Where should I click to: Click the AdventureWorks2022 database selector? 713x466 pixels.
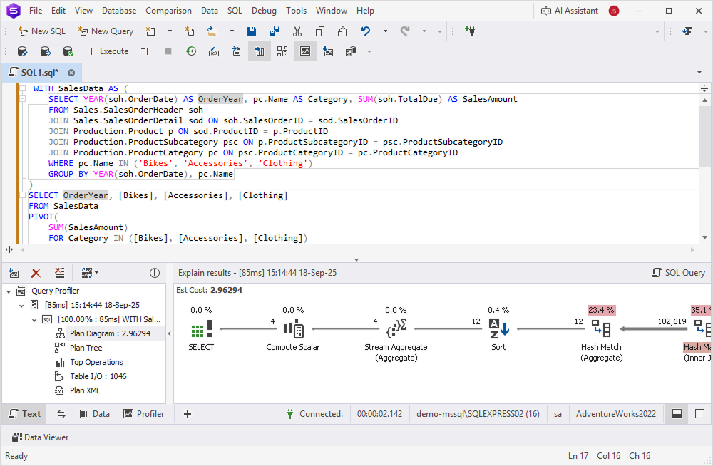point(616,413)
